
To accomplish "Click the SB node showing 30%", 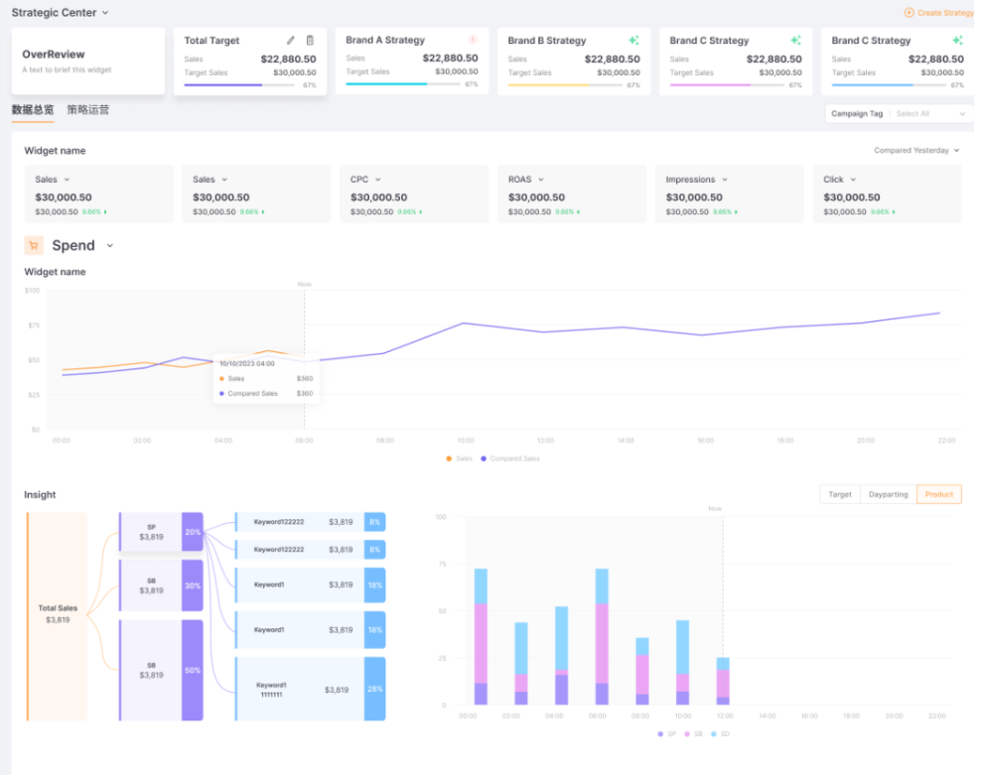I will 161,585.
